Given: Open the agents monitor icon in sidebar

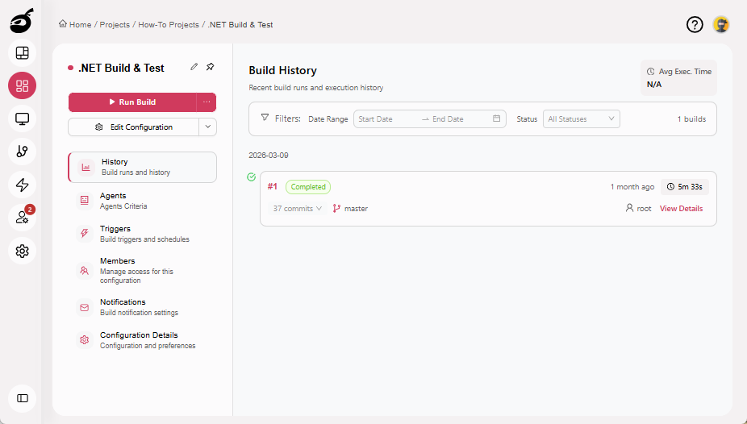Looking at the screenshot, I should [22, 118].
